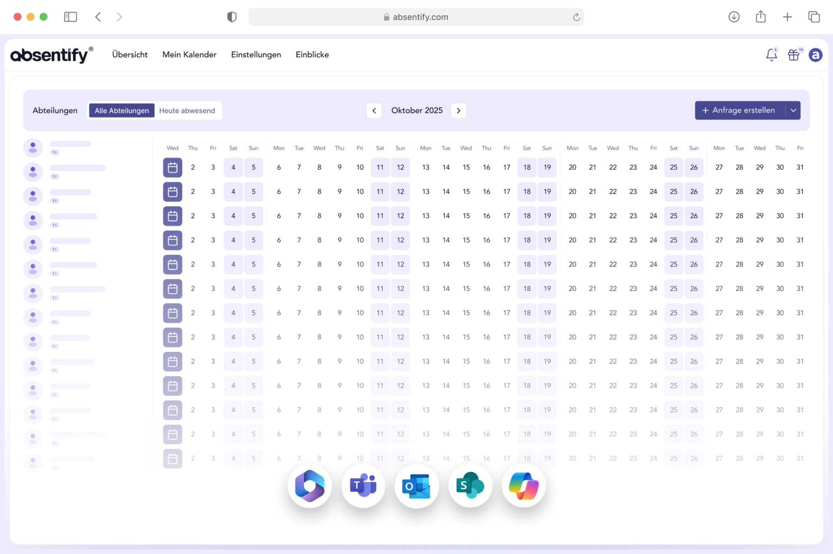The image size is (833, 554).
Task: Go to next month after Oktober 2025
Action: (x=459, y=110)
